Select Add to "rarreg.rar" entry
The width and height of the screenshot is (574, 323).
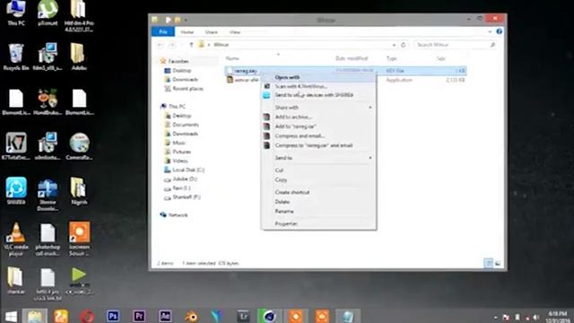318,127
